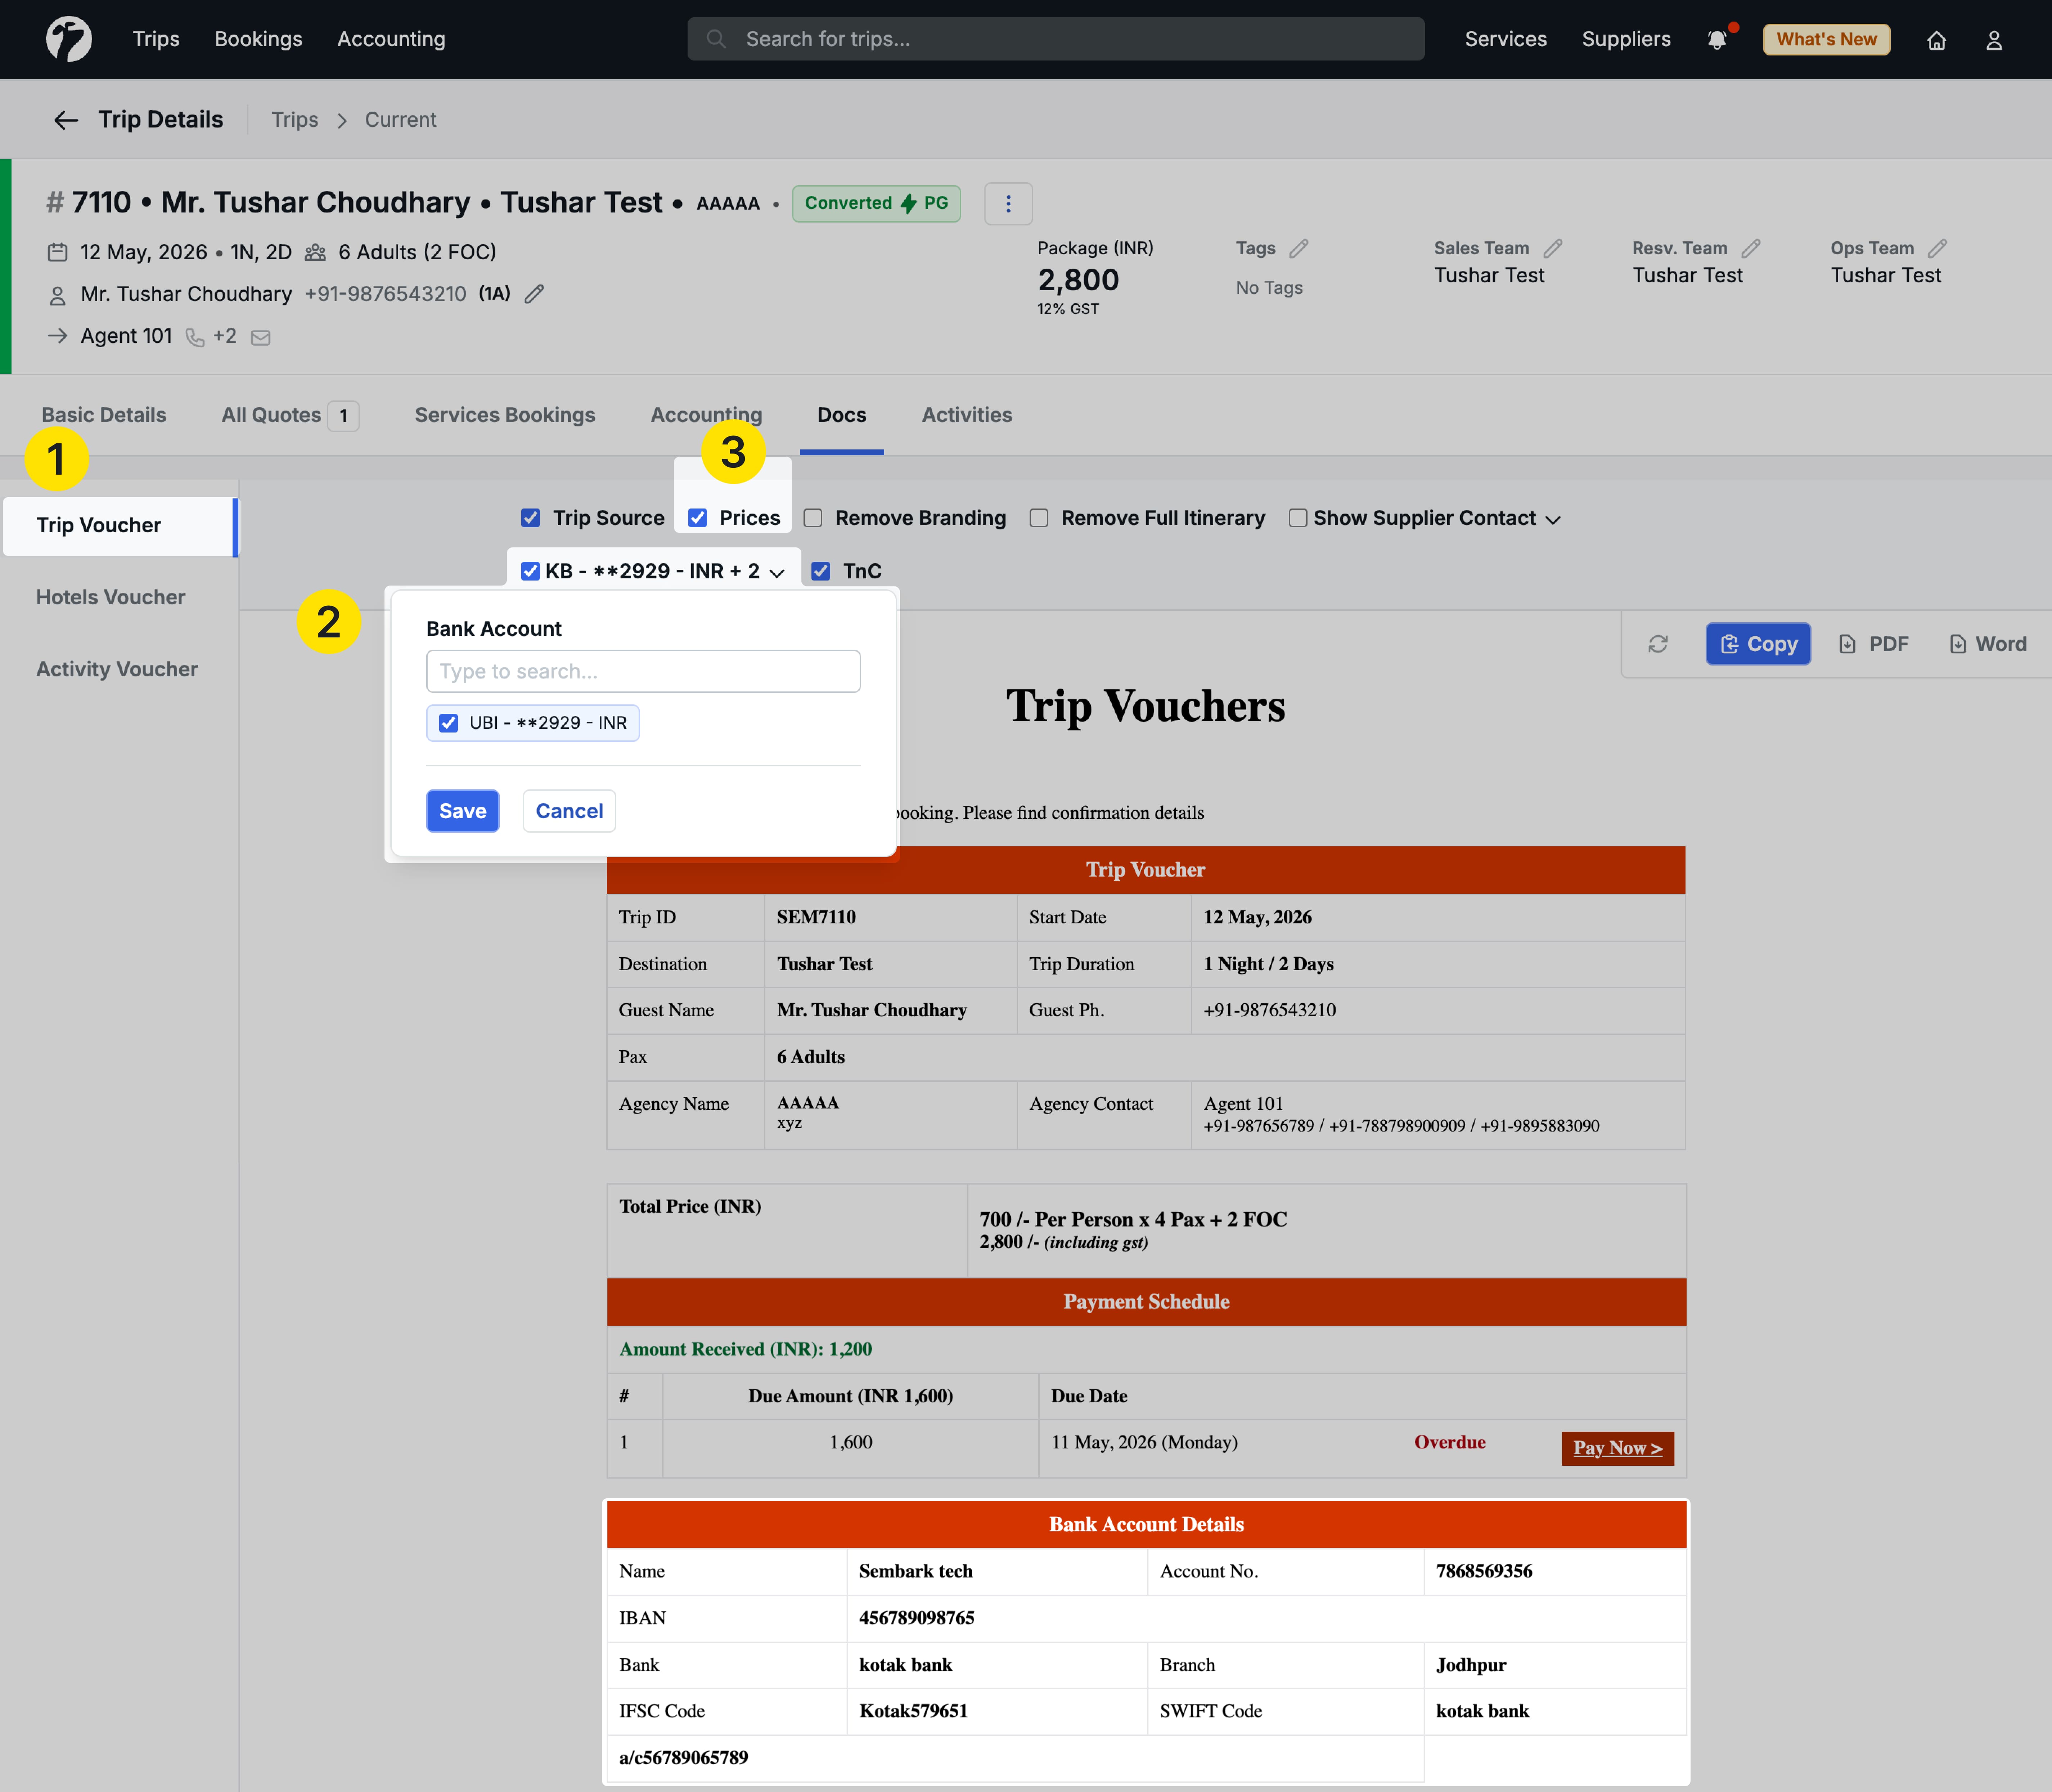Click the Trips breadcrumb link
This screenshot has height=1792, width=2052.
point(295,120)
